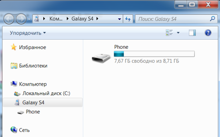This screenshot has width=220, height=137.
Task: Change view with the view mode icon
Action: point(169,33)
